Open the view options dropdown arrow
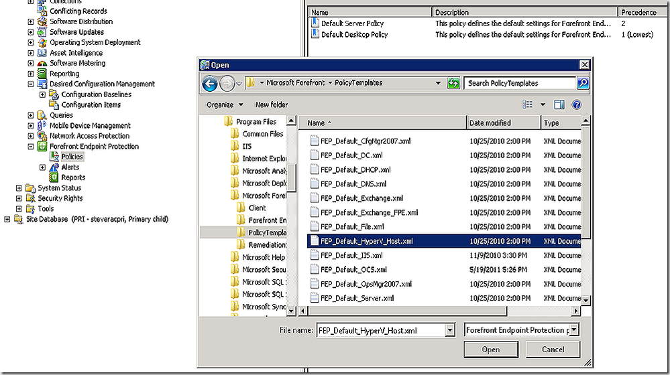This screenshot has height=375, width=670. pos(543,104)
